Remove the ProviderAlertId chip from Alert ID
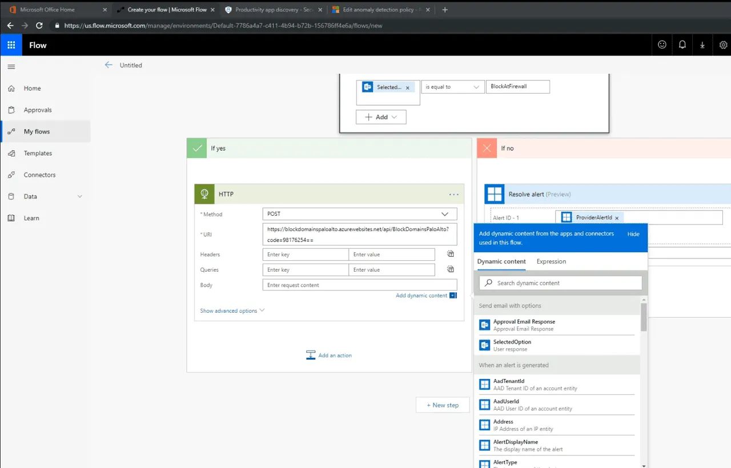 (x=617, y=217)
